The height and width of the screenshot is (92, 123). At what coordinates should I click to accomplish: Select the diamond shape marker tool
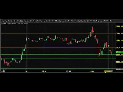click(x=75, y=21)
